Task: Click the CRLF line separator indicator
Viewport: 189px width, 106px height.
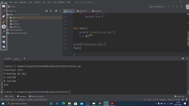Action: point(149,100)
